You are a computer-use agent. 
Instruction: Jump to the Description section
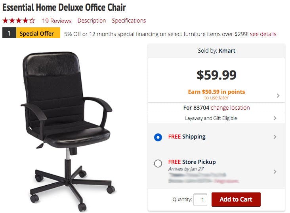pyautogui.click(x=92, y=21)
